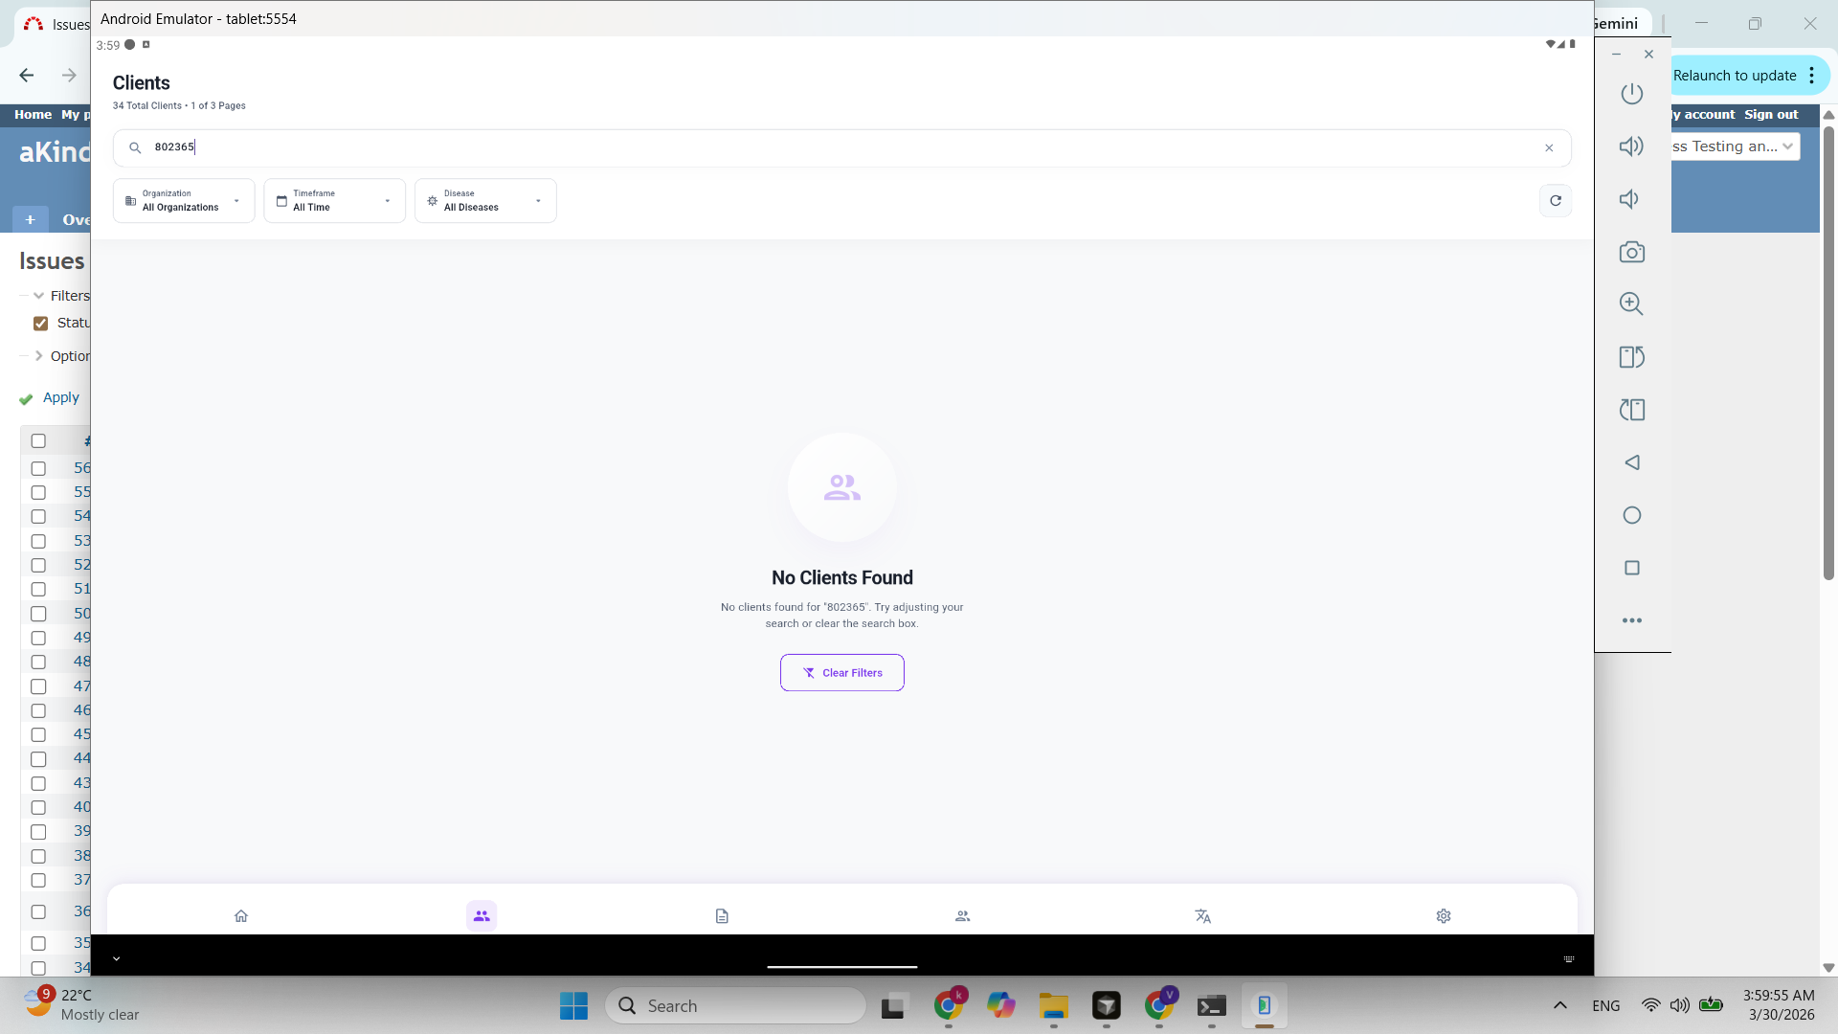Expand the Disease filter dropdown
The image size is (1838, 1034).
coord(484,201)
